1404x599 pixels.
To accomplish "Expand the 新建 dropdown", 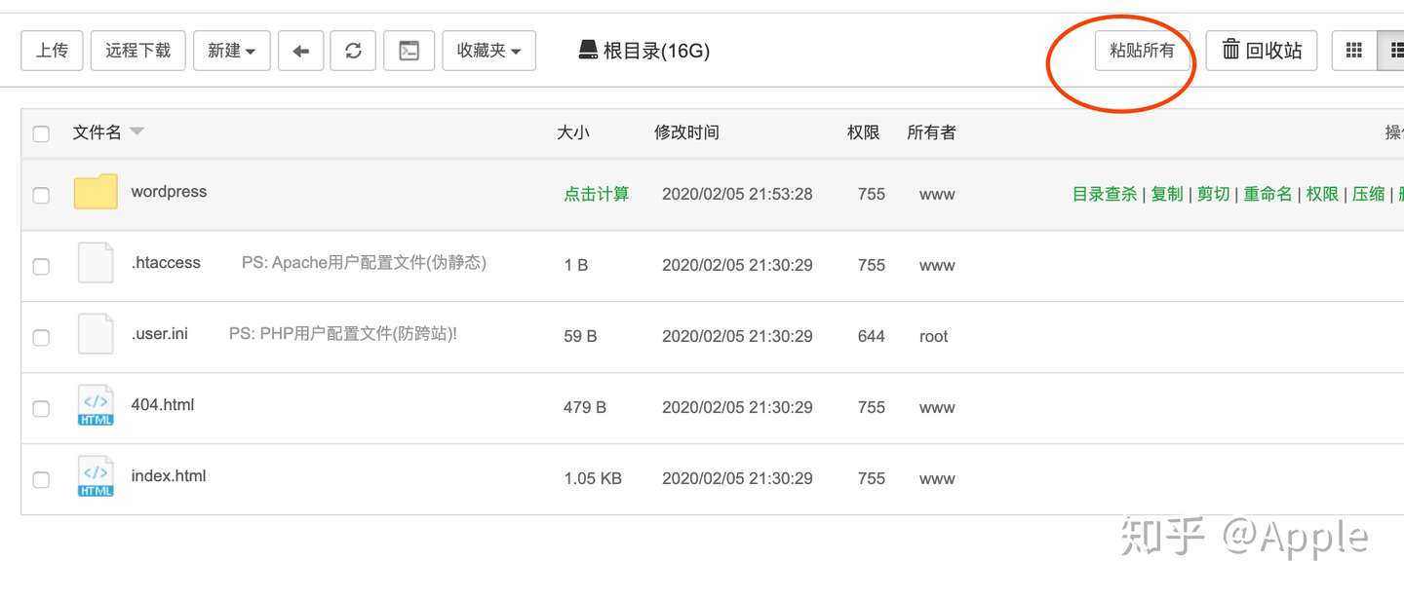I will coord(231,51).
